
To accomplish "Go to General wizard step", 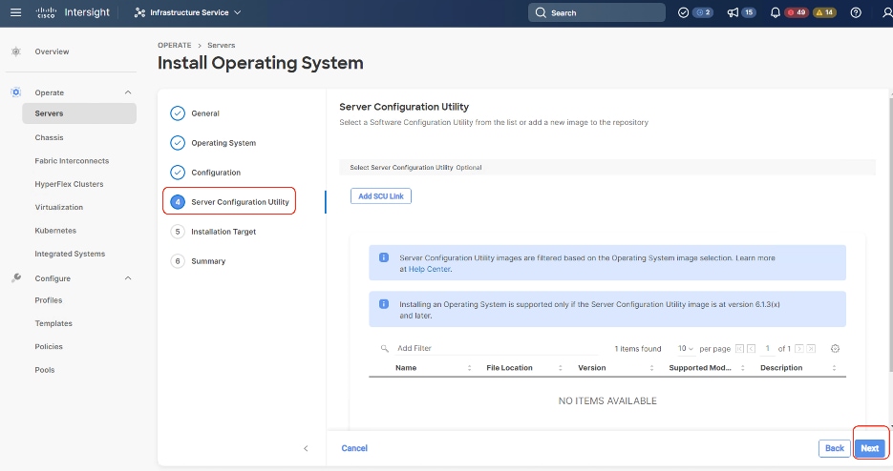I will point(194,113).
